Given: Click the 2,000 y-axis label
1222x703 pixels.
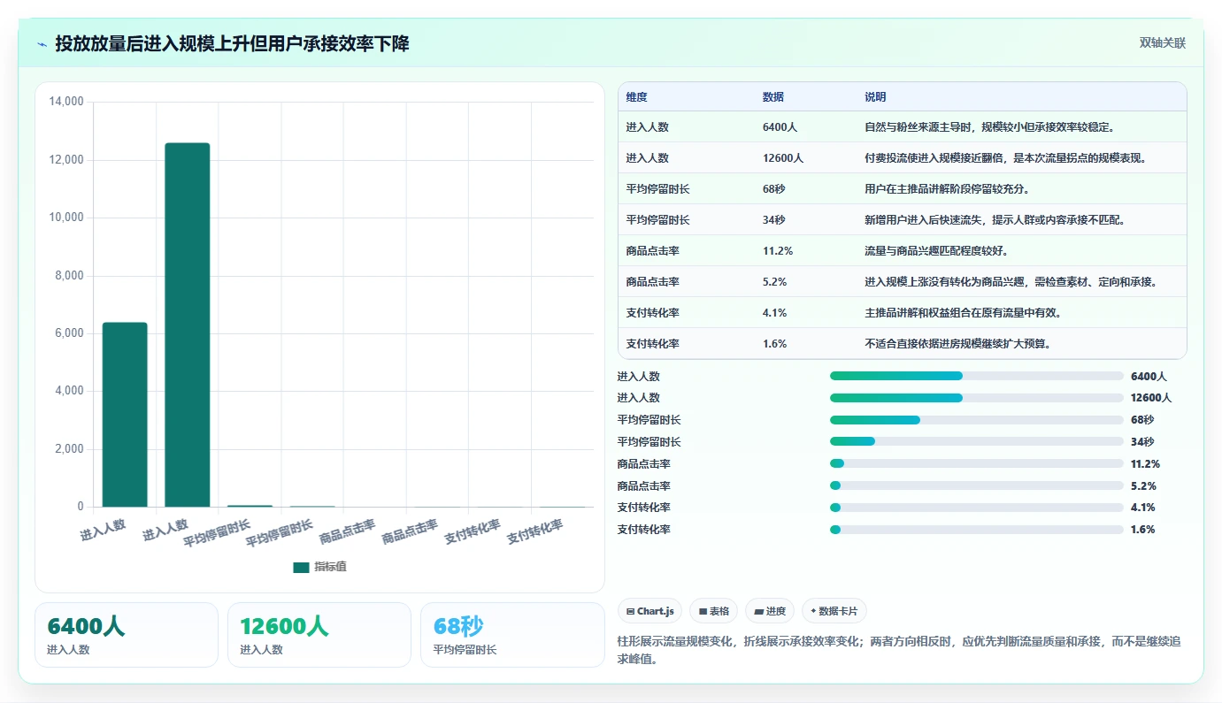Looking at the screenshot, I should coord(69,449).
